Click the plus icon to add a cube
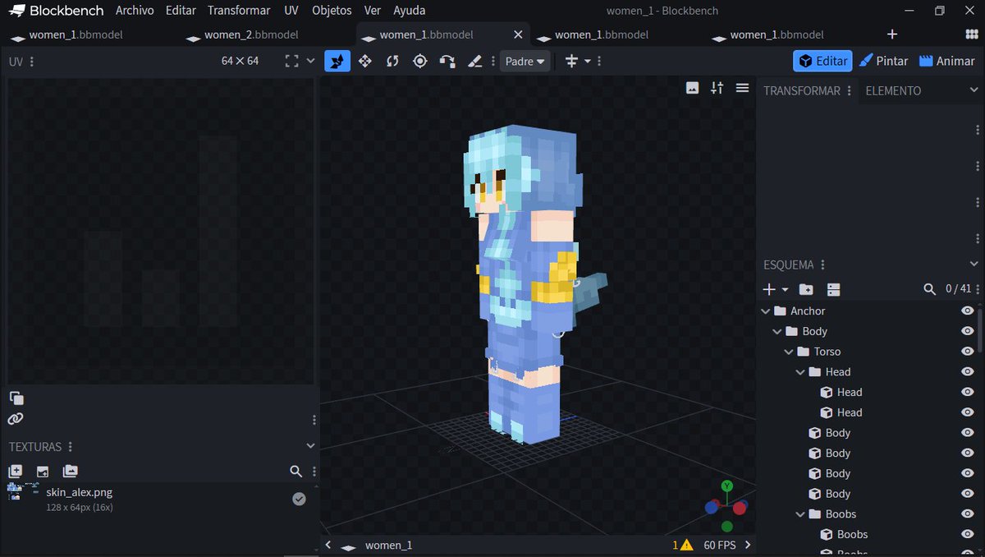Image resolution: width=985 pixels, height=557 pixels. coord(769,289)
